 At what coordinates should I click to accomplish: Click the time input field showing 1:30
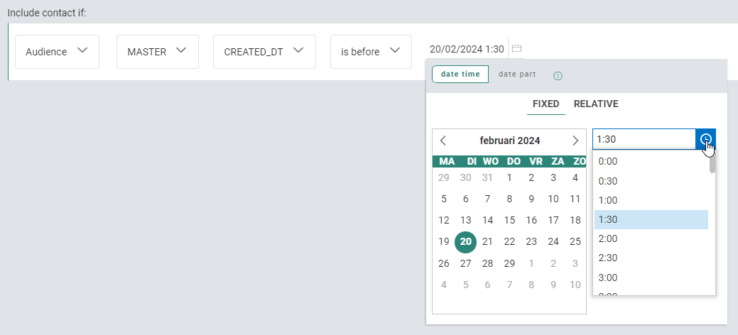click(x=644, y=139)
